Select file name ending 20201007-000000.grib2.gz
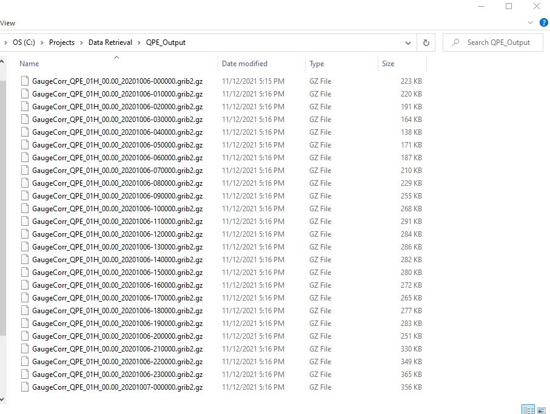This screenshot has width=550, height=414. [x=118, y=387]
